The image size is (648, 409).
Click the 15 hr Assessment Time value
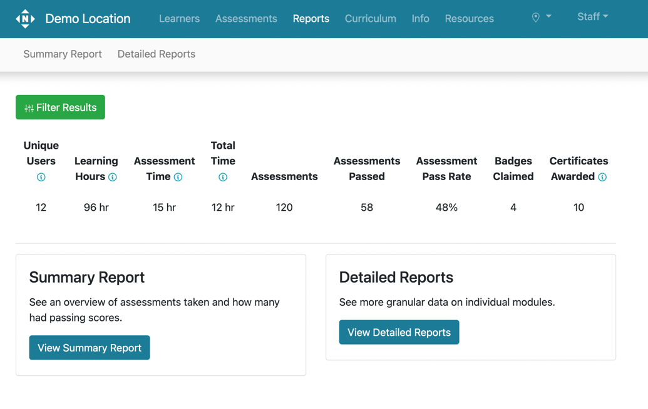point(165,207)
